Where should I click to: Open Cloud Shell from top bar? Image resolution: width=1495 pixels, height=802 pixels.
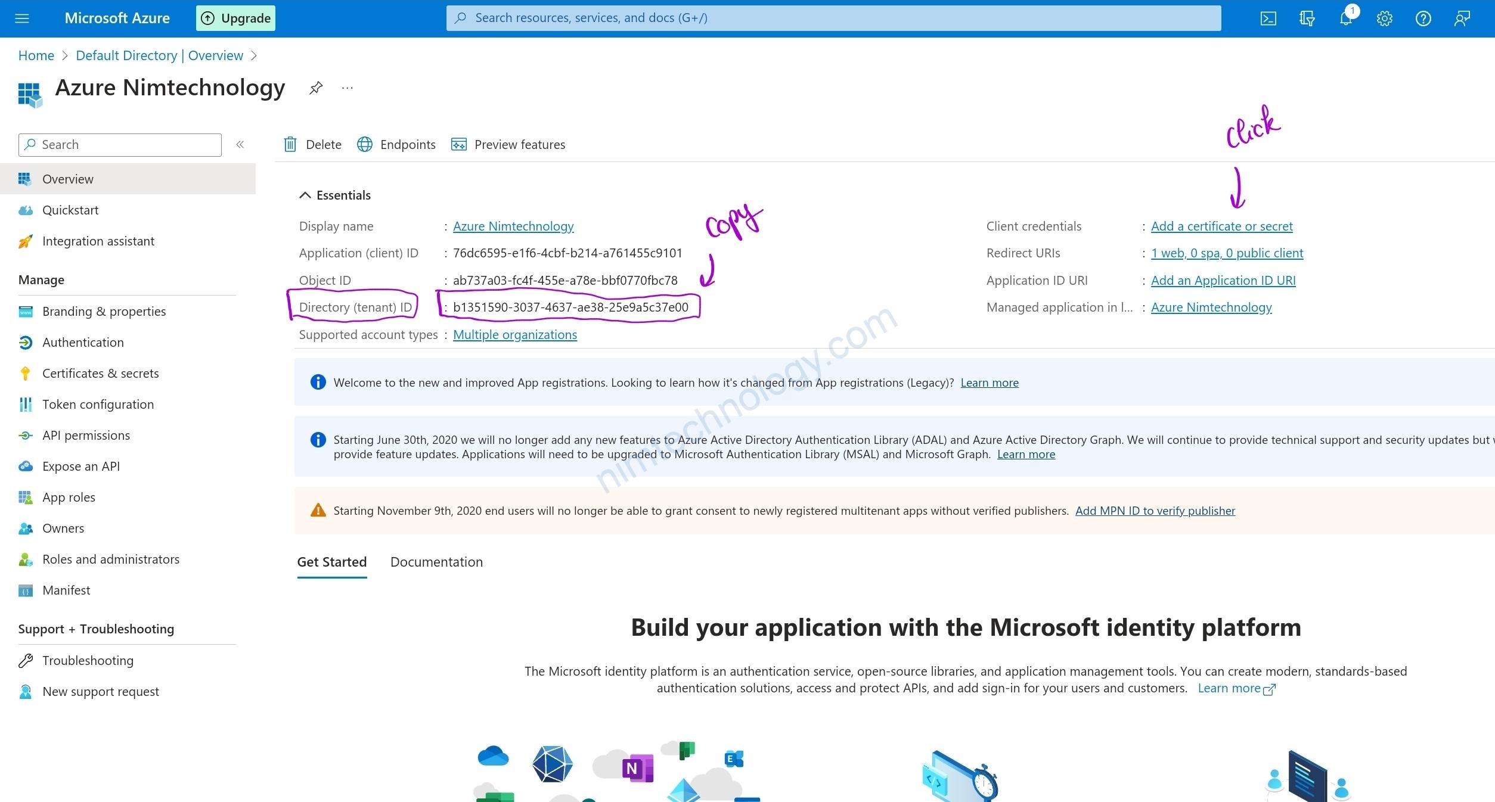tap(1268, 18)
